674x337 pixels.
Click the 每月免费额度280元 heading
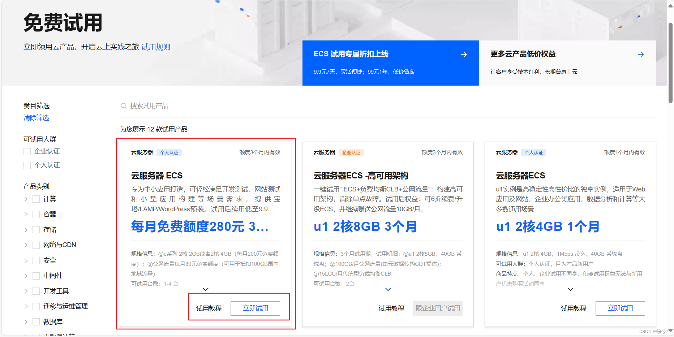coord(200,226)
